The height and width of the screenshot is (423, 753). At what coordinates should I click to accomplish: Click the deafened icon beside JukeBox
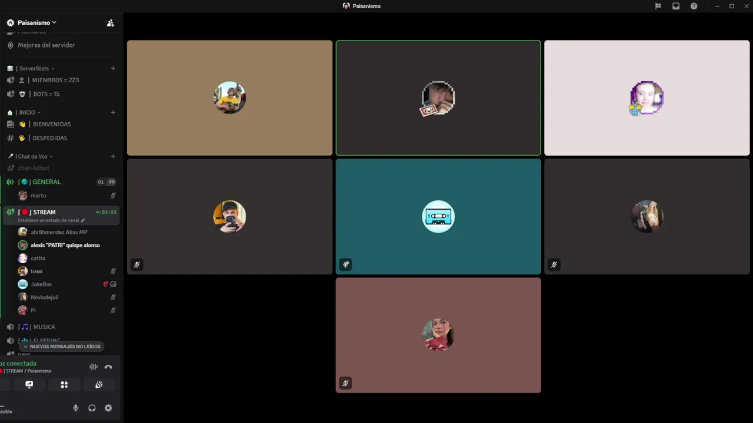click(113, 284)
